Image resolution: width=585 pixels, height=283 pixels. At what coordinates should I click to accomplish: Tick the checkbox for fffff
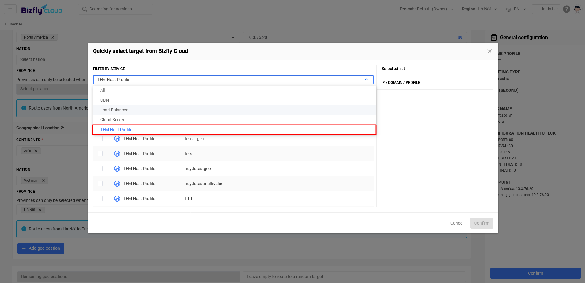100,199
